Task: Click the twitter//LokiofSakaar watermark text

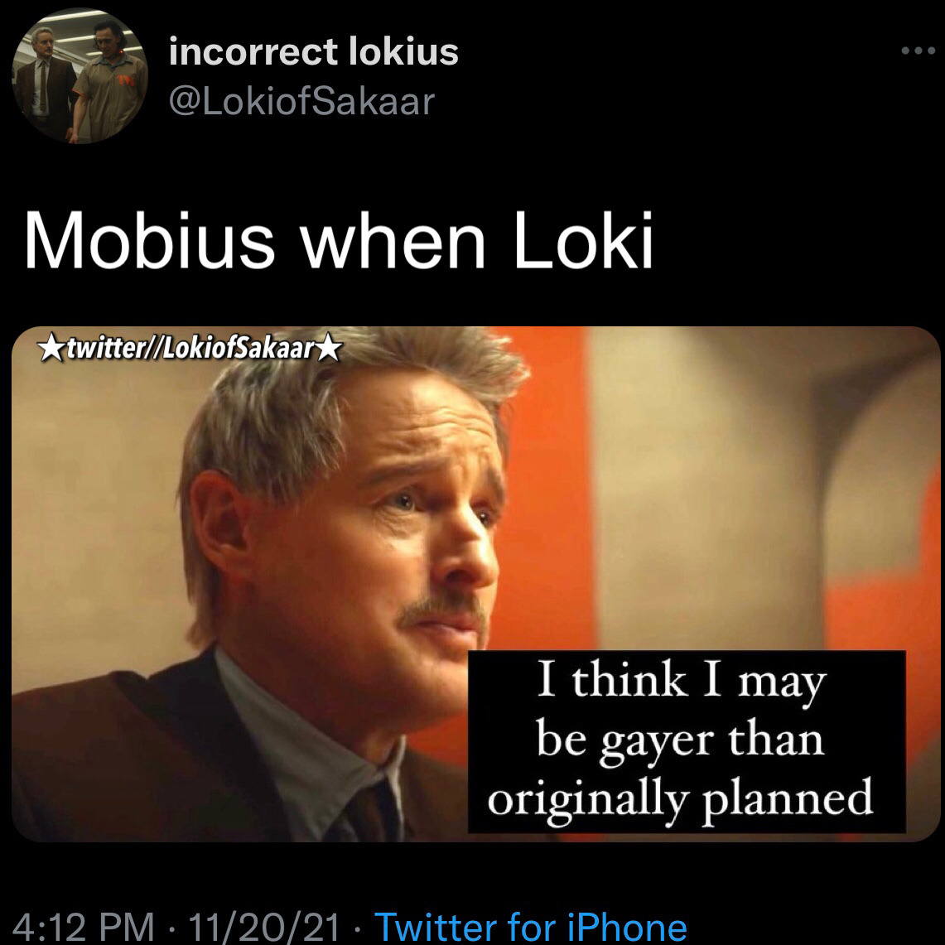Action: tap(190, 349)
